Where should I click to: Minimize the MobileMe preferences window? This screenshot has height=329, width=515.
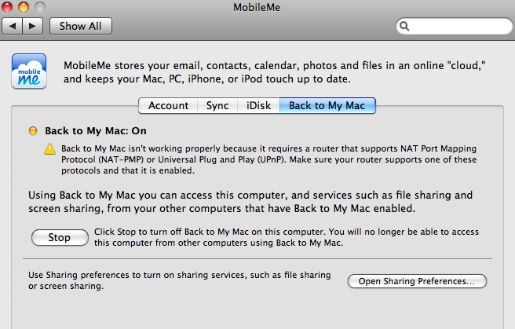click(26, 8)
